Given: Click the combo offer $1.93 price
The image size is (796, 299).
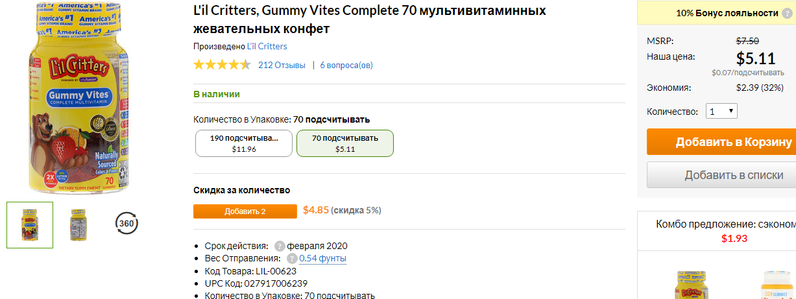Looking at the screenshot, I should 734,238.
